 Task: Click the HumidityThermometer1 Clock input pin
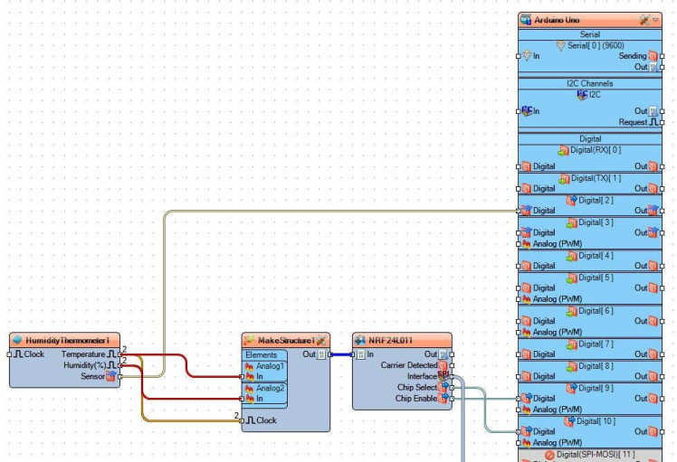point(9,354)
